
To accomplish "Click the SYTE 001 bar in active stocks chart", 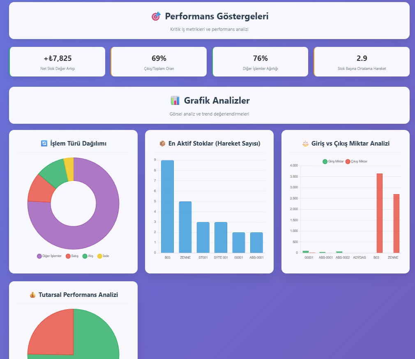I will tap(221, 238).
